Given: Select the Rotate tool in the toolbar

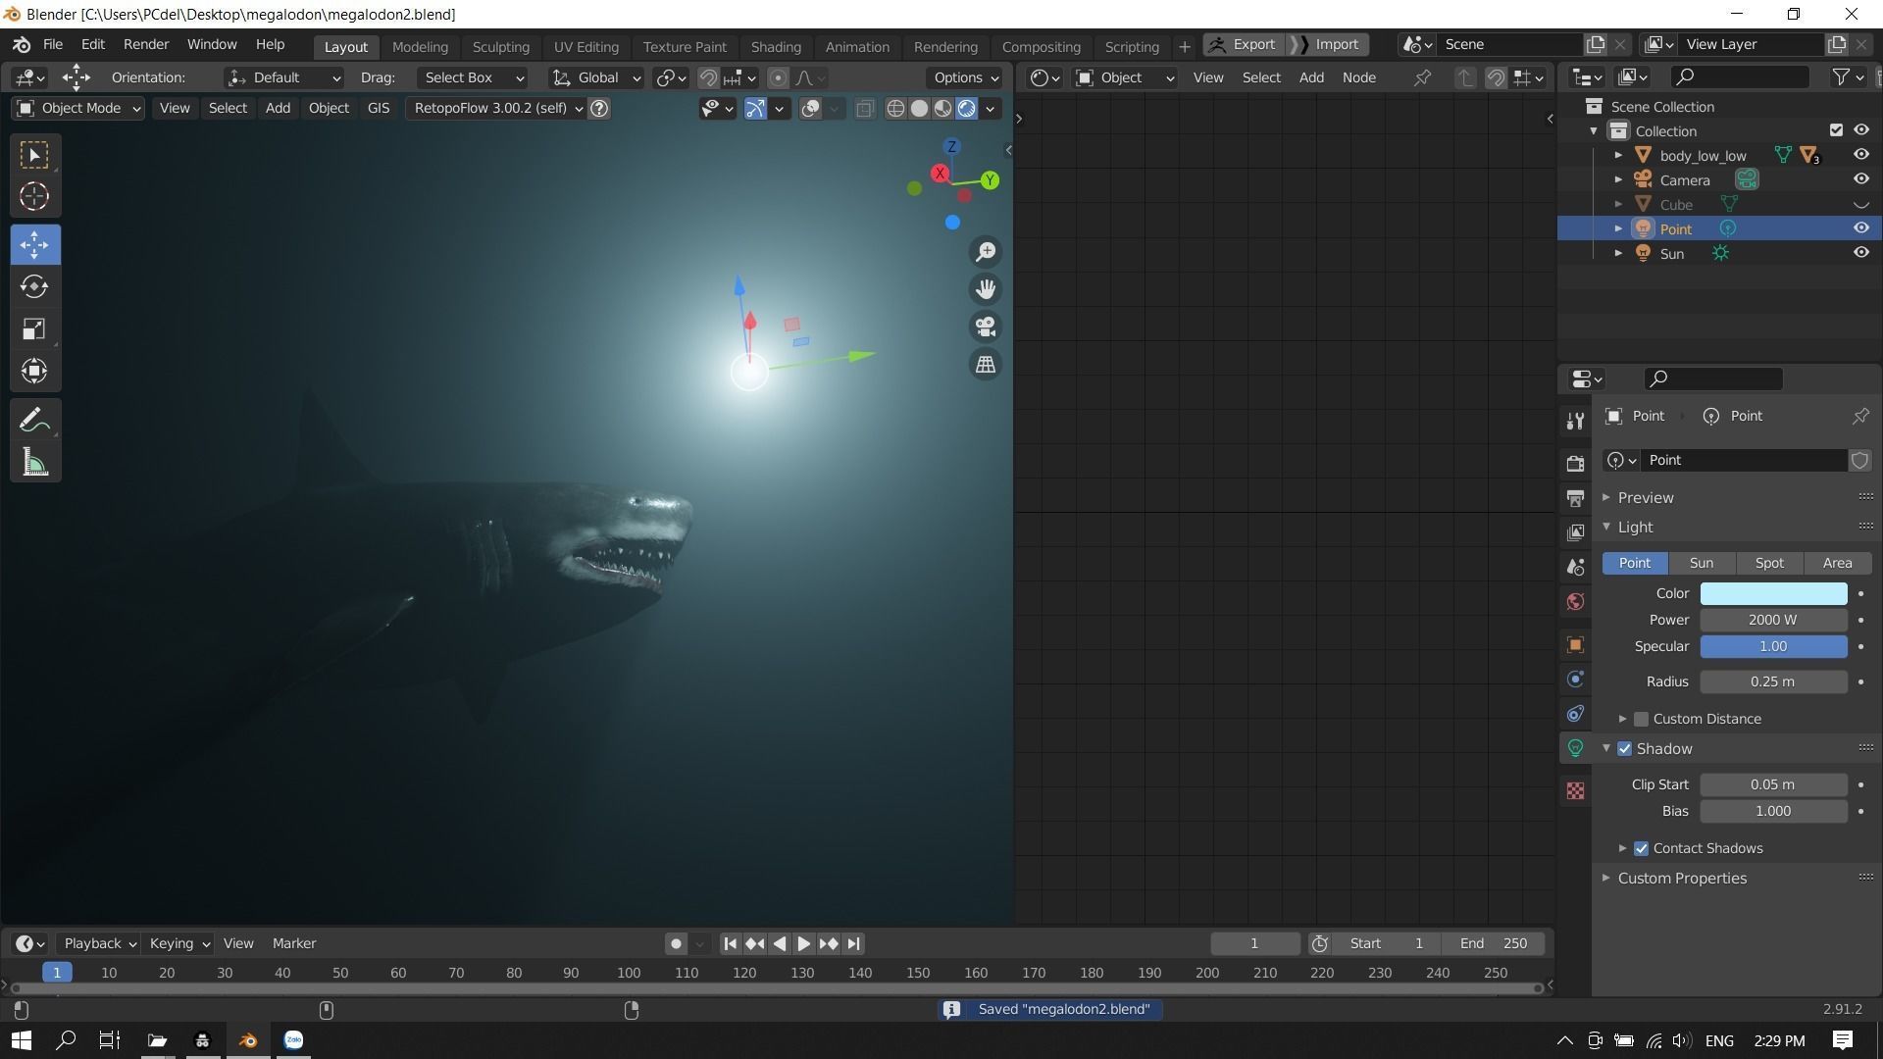Looking at the screenshot, I should tap(34, 286).
